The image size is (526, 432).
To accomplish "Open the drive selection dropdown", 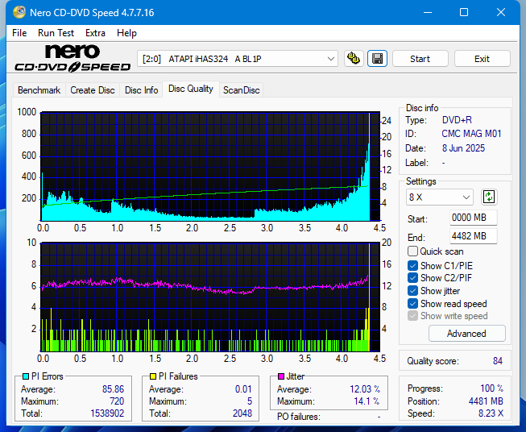I will [238, 59].
